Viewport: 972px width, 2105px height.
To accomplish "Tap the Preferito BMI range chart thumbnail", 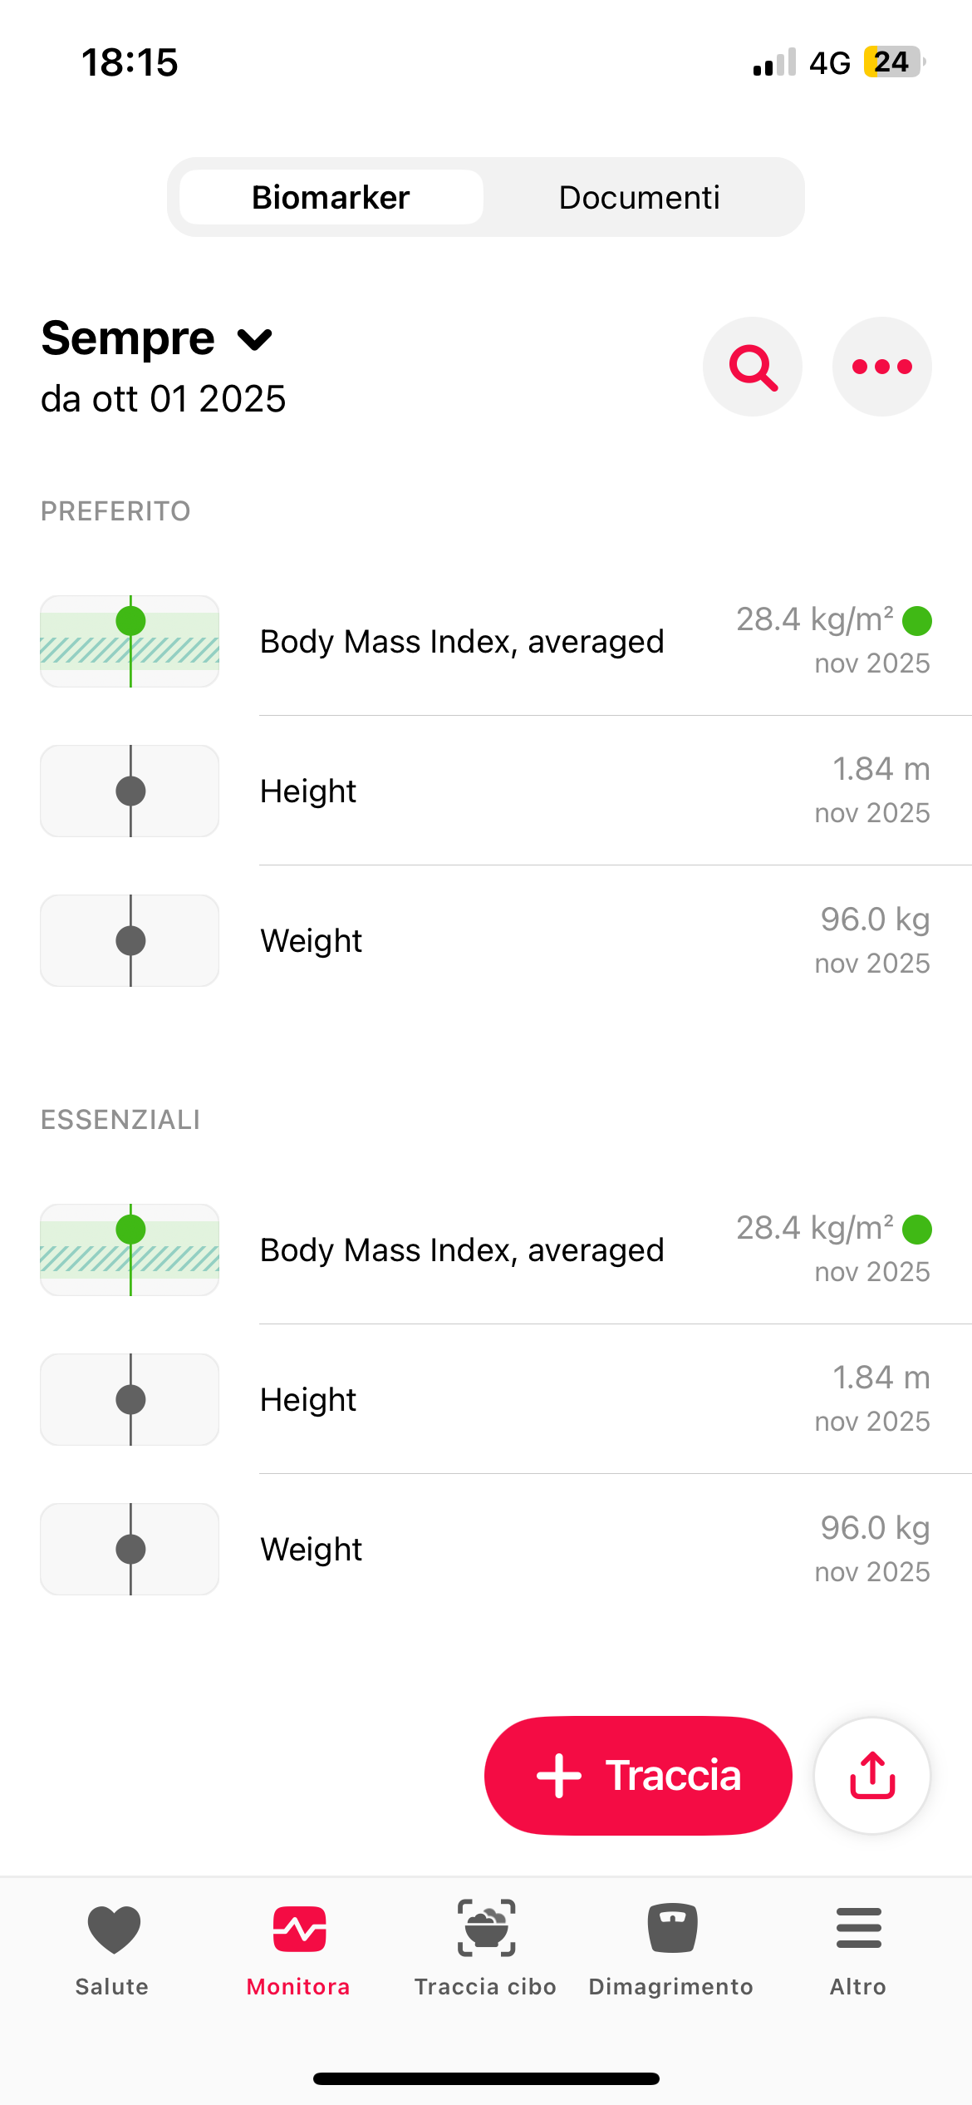I will pyautogui.click(x=130, y=641).
